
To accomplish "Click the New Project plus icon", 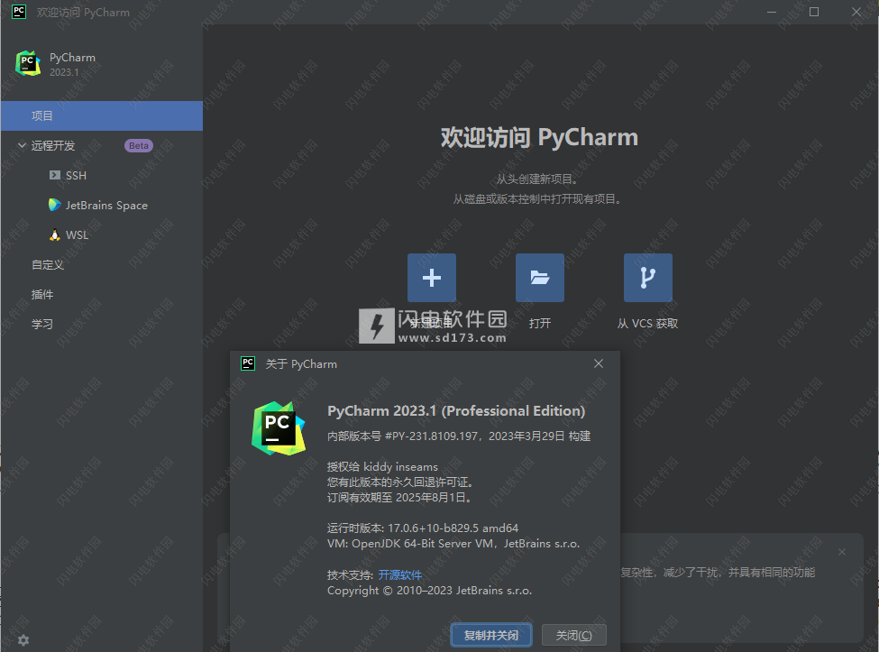I will pyautogui.click(x=432, y=278).
